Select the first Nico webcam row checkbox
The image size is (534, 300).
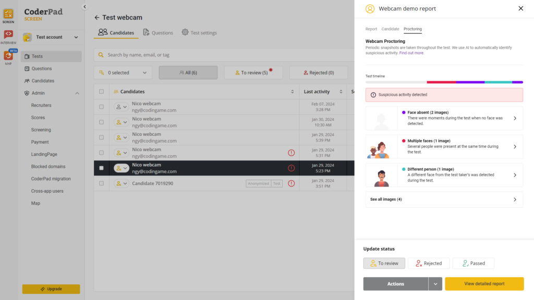point(101,107)
